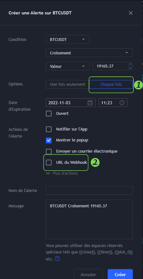The height and width of the screenshot is (279, 143).
Task: Decrease the value with the down arrow
Action: coord(130,68)
